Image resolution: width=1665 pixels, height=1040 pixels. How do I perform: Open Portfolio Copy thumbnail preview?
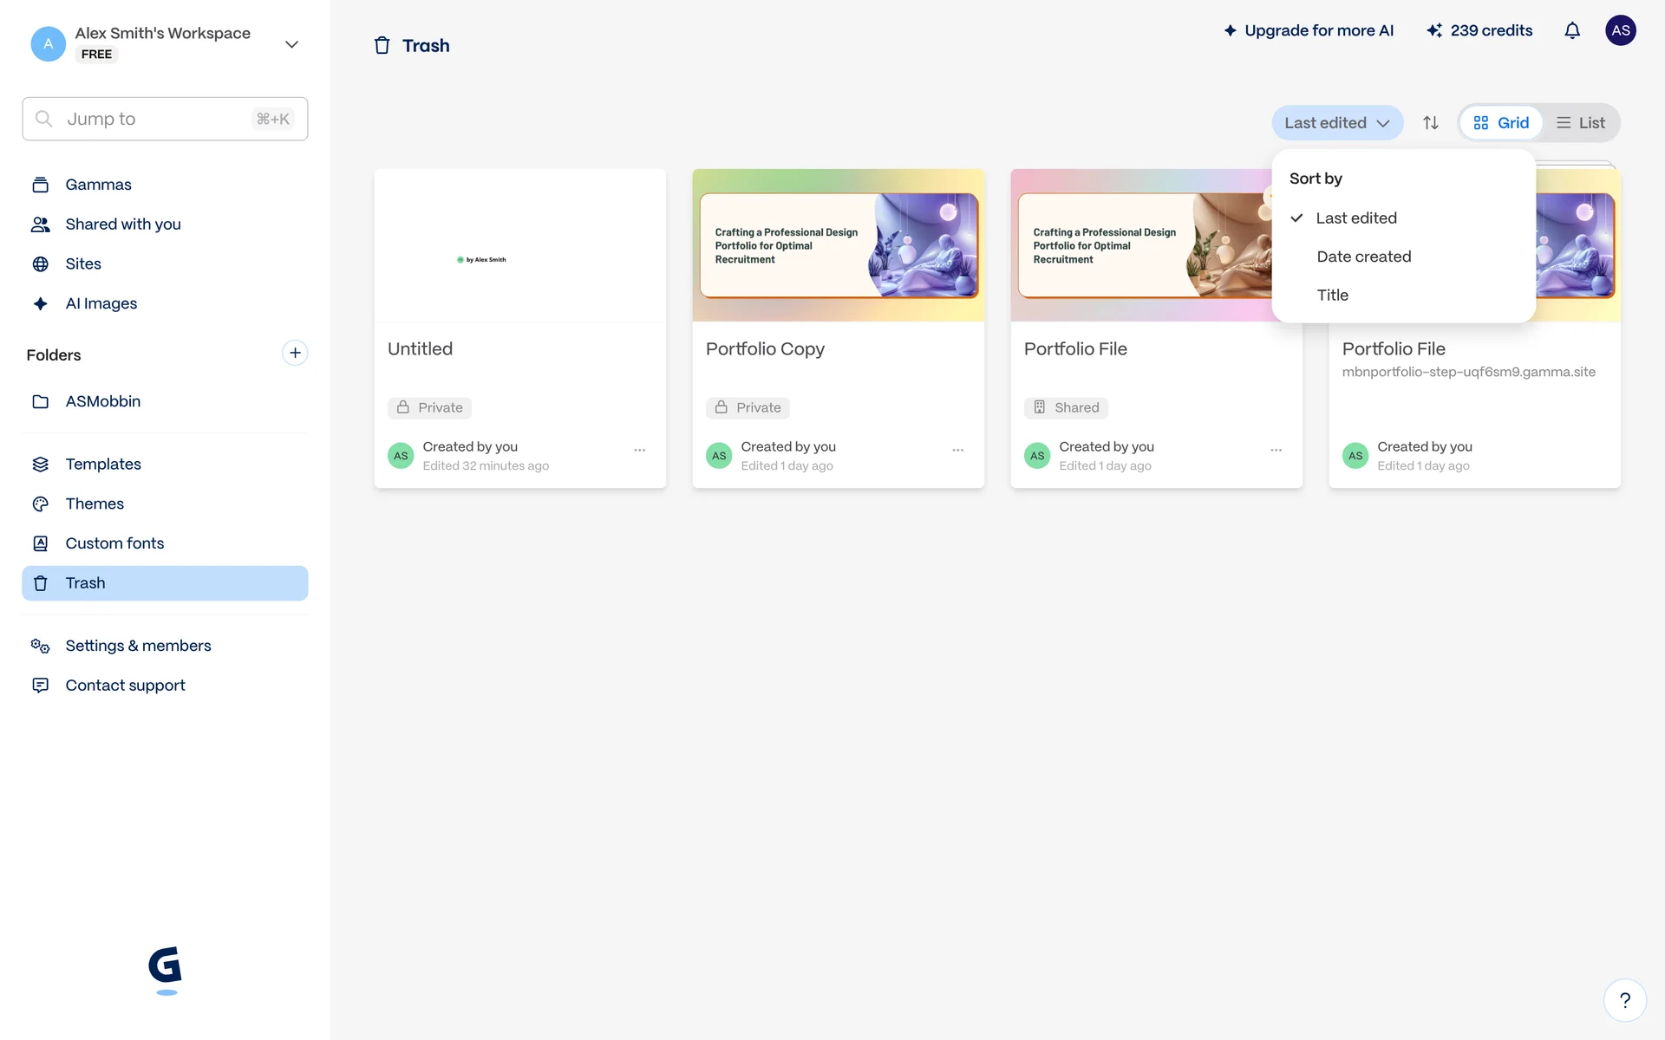pyautogui.click(x=838, y=245)
